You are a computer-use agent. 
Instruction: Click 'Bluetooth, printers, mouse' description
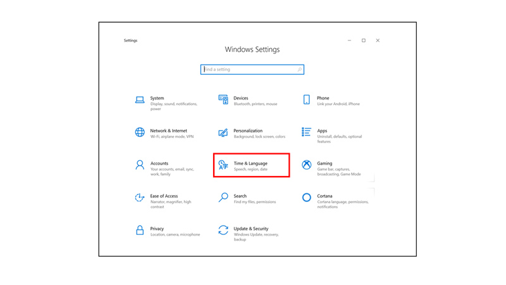[256, 104]
